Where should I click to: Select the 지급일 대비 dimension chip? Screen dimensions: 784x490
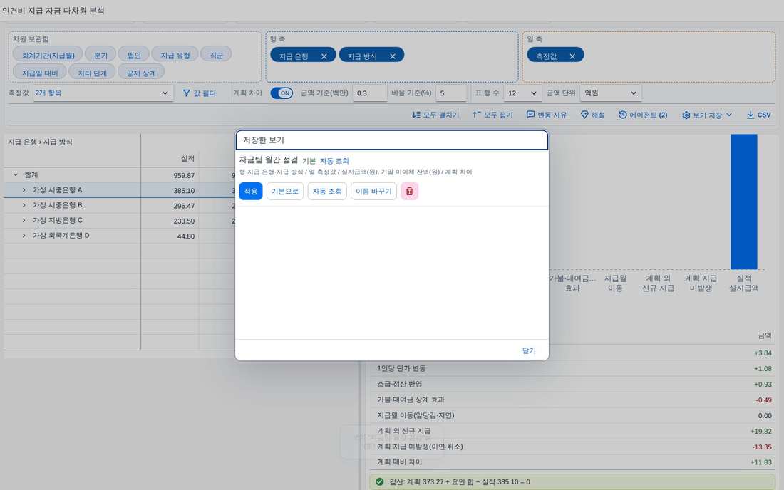(39, 73)
